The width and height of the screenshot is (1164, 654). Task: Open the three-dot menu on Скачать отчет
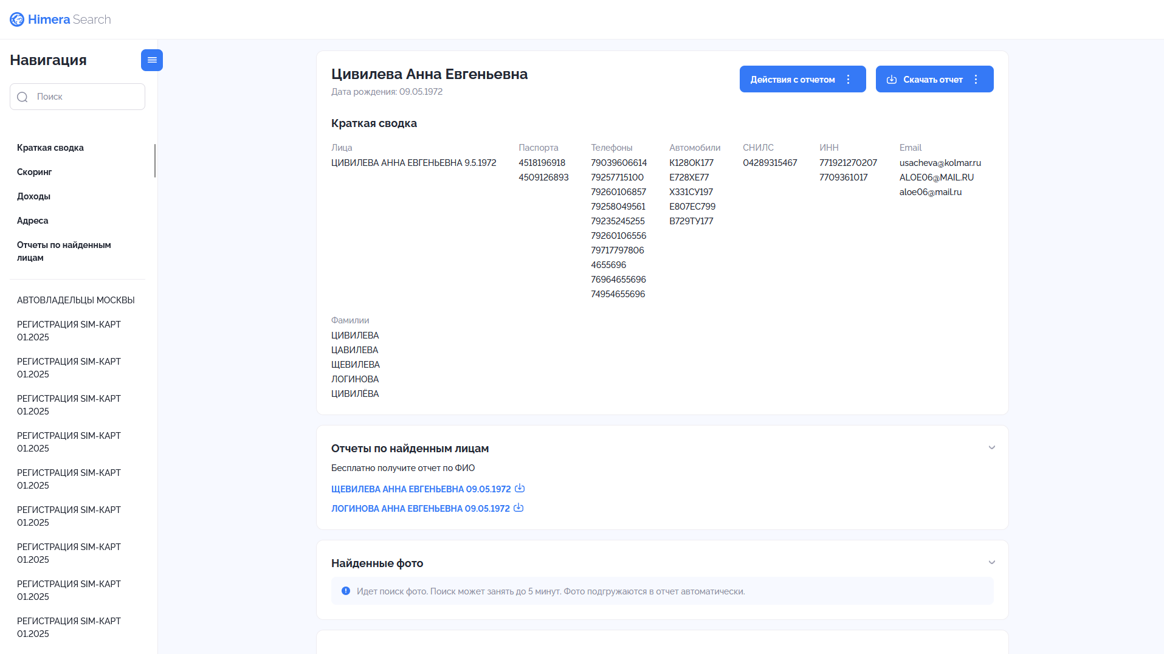(x=976, y=80)
